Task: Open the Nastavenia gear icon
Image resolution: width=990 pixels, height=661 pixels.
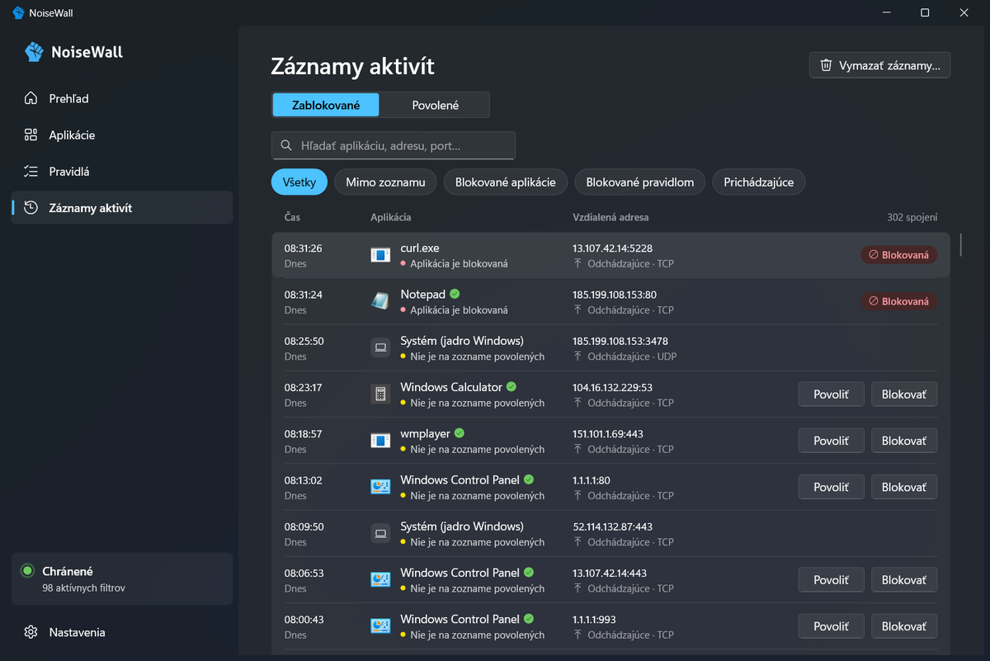Action: pyautogui.click(x=31, y=632)
